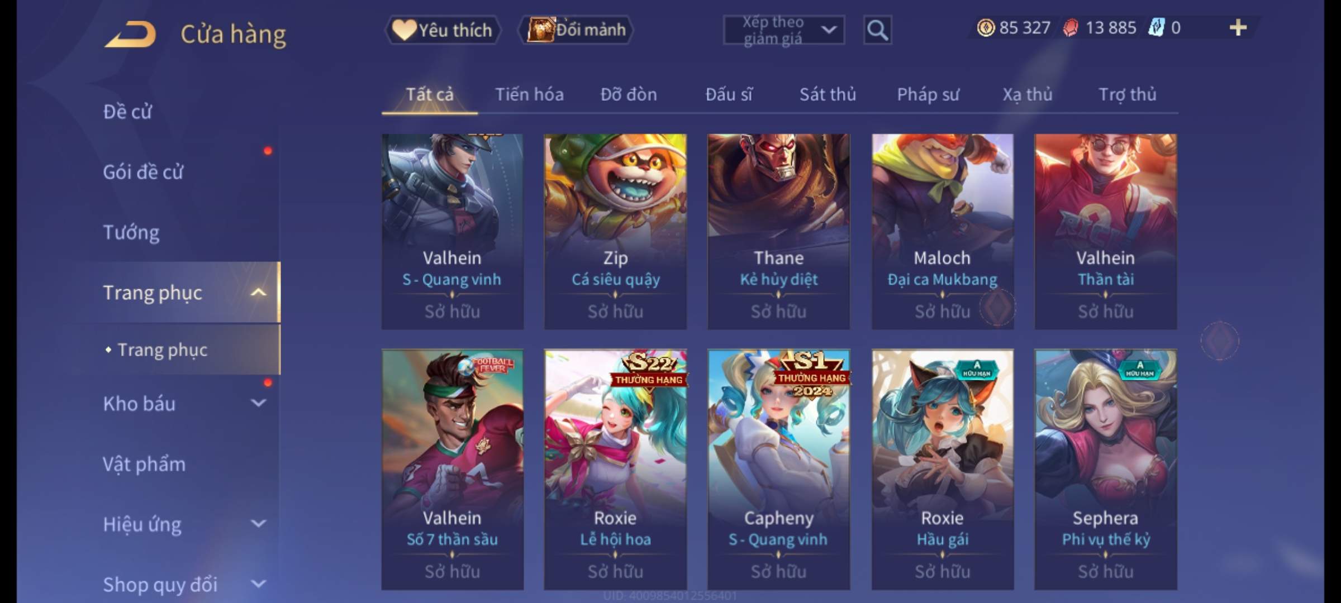Open the Tướng sidebar menu item
1341x603 pixels.
point(131,232)
